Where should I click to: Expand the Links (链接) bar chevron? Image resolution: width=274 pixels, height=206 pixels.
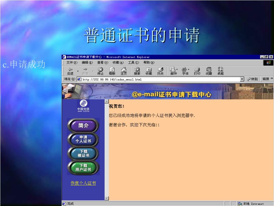(x=272, y=79)
